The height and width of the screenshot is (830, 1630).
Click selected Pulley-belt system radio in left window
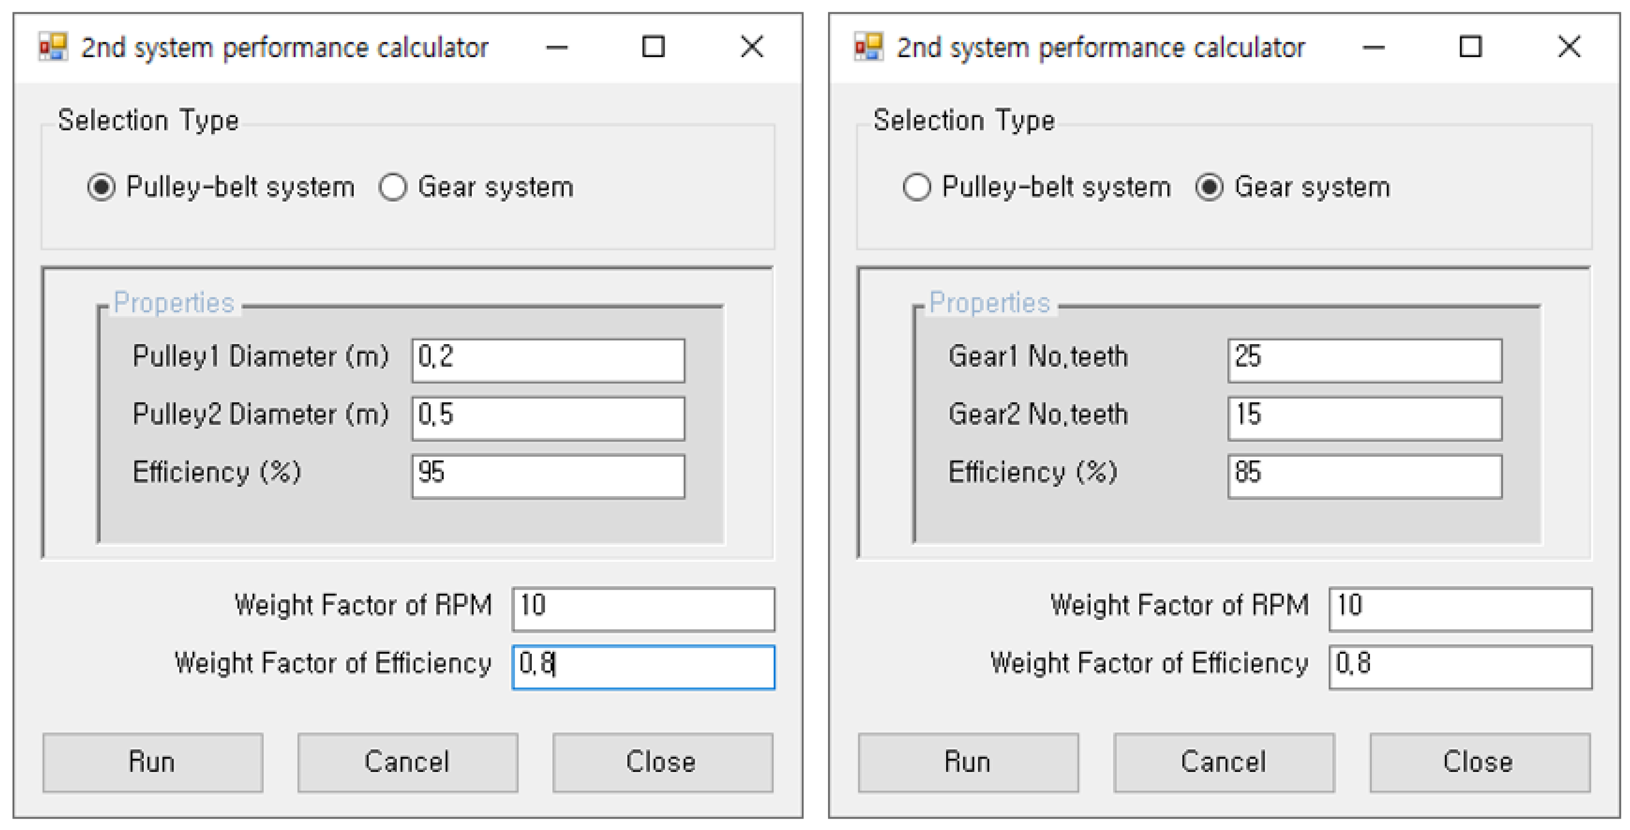point(101,187)
